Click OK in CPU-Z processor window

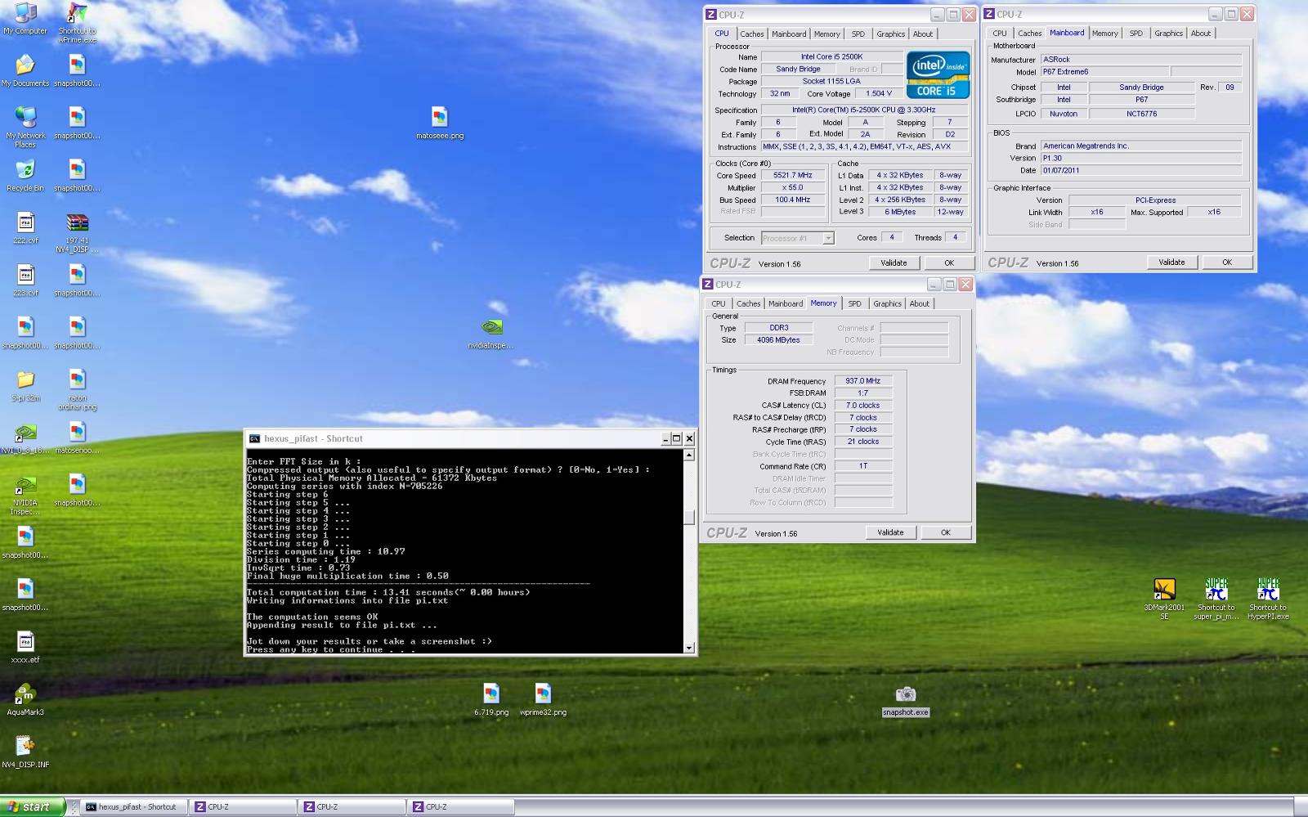[949, 263]
